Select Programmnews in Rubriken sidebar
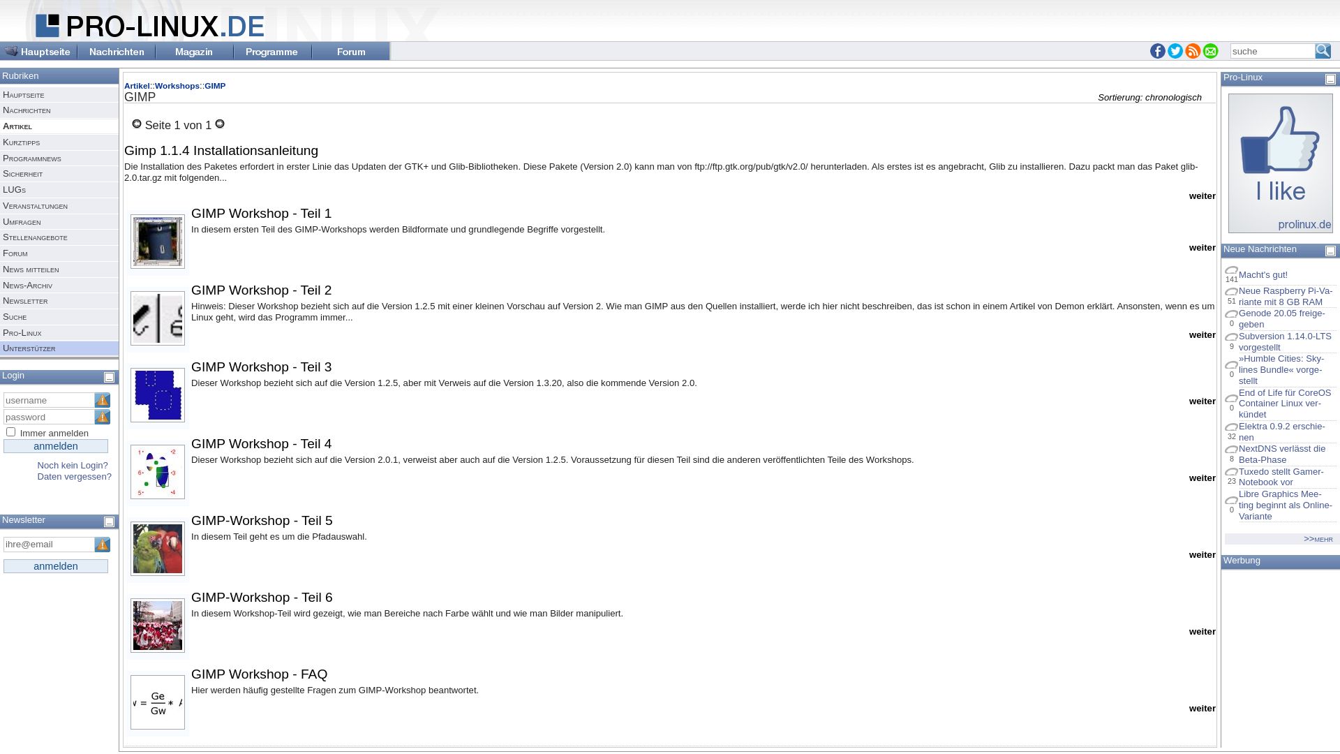 59,158
